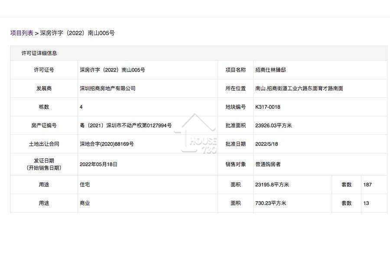390x260 pixels.
Task: Click the 用途 label in 商业 row
Action: [44, 203]
